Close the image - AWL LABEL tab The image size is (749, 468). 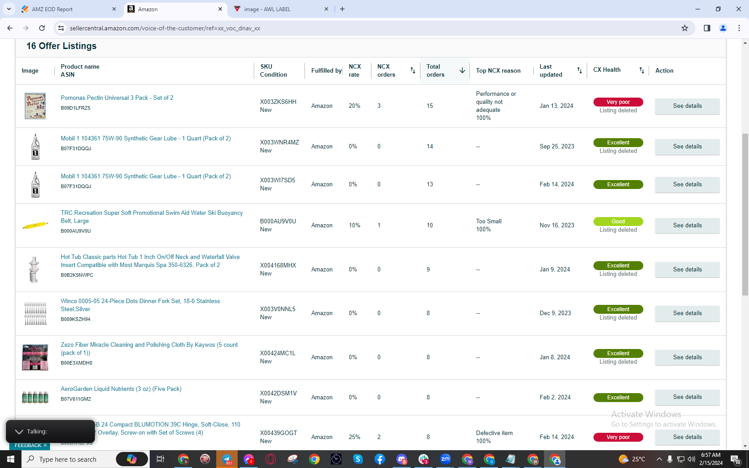point(326,9)
